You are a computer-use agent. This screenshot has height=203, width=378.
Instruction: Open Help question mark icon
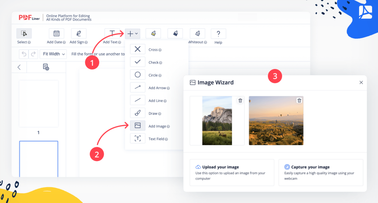pos(218,34)
